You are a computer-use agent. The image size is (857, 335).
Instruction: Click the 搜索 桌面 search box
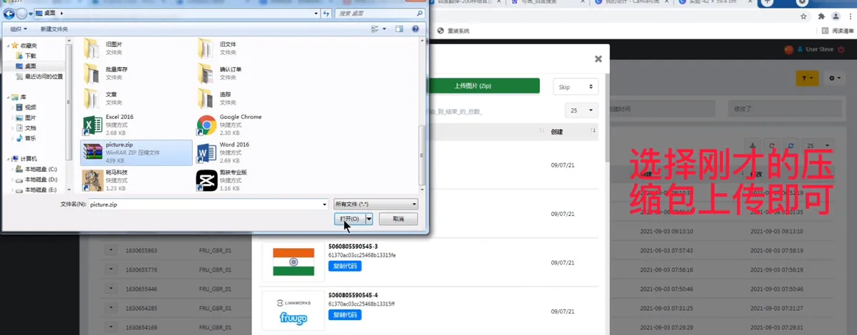click(379, 14)
